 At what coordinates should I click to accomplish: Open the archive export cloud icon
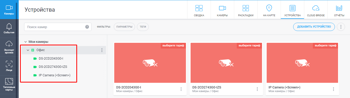click(x=9, y=43)
